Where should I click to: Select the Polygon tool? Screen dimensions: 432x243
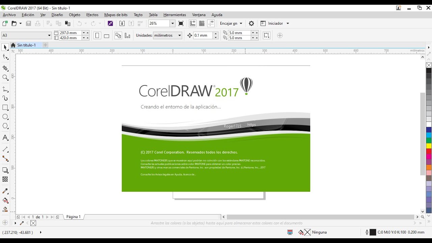tap(5, 126)
